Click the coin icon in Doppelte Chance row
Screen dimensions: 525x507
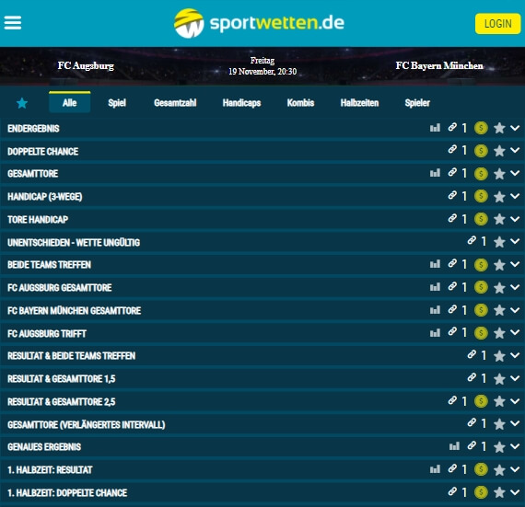(x=481, y=151)
